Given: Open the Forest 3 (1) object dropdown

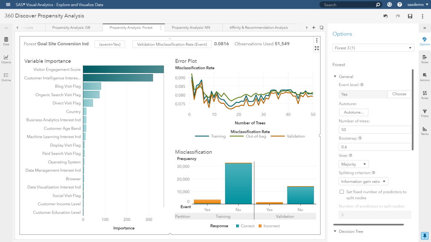Looking at the screenshot, I should coord(373,48).
